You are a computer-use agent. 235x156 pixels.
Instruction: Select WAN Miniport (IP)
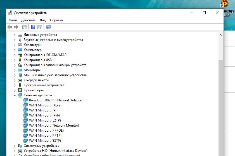43,110
